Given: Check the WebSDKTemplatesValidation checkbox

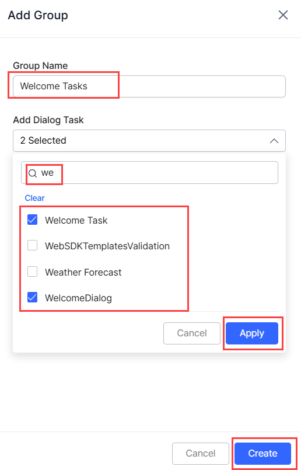Looking at the screenshot, I should click(32, 245).
